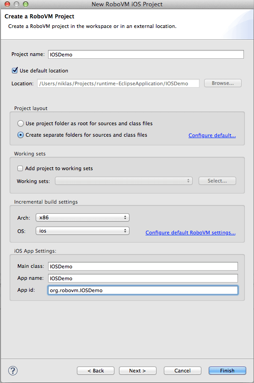Viewport: 254px width, 383px height.
Task: Uncheck Use default location checkbox
Action: 15,71
